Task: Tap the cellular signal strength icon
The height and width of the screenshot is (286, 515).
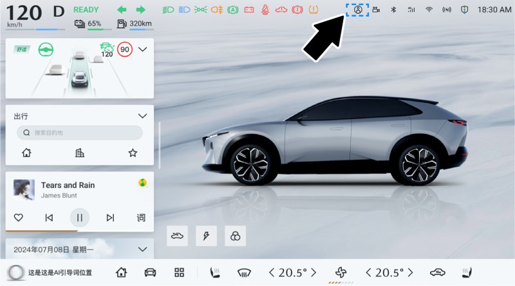Action: [411, 10]
